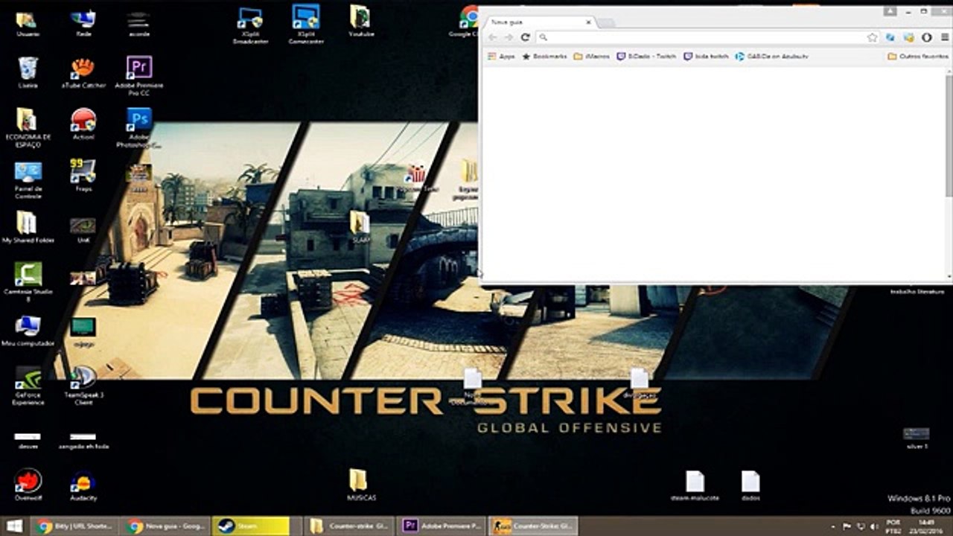Open the Youtube folder on the desktop
Image resolution: width=953 pixels, height=536 pixels.
[x=361, y=21]
